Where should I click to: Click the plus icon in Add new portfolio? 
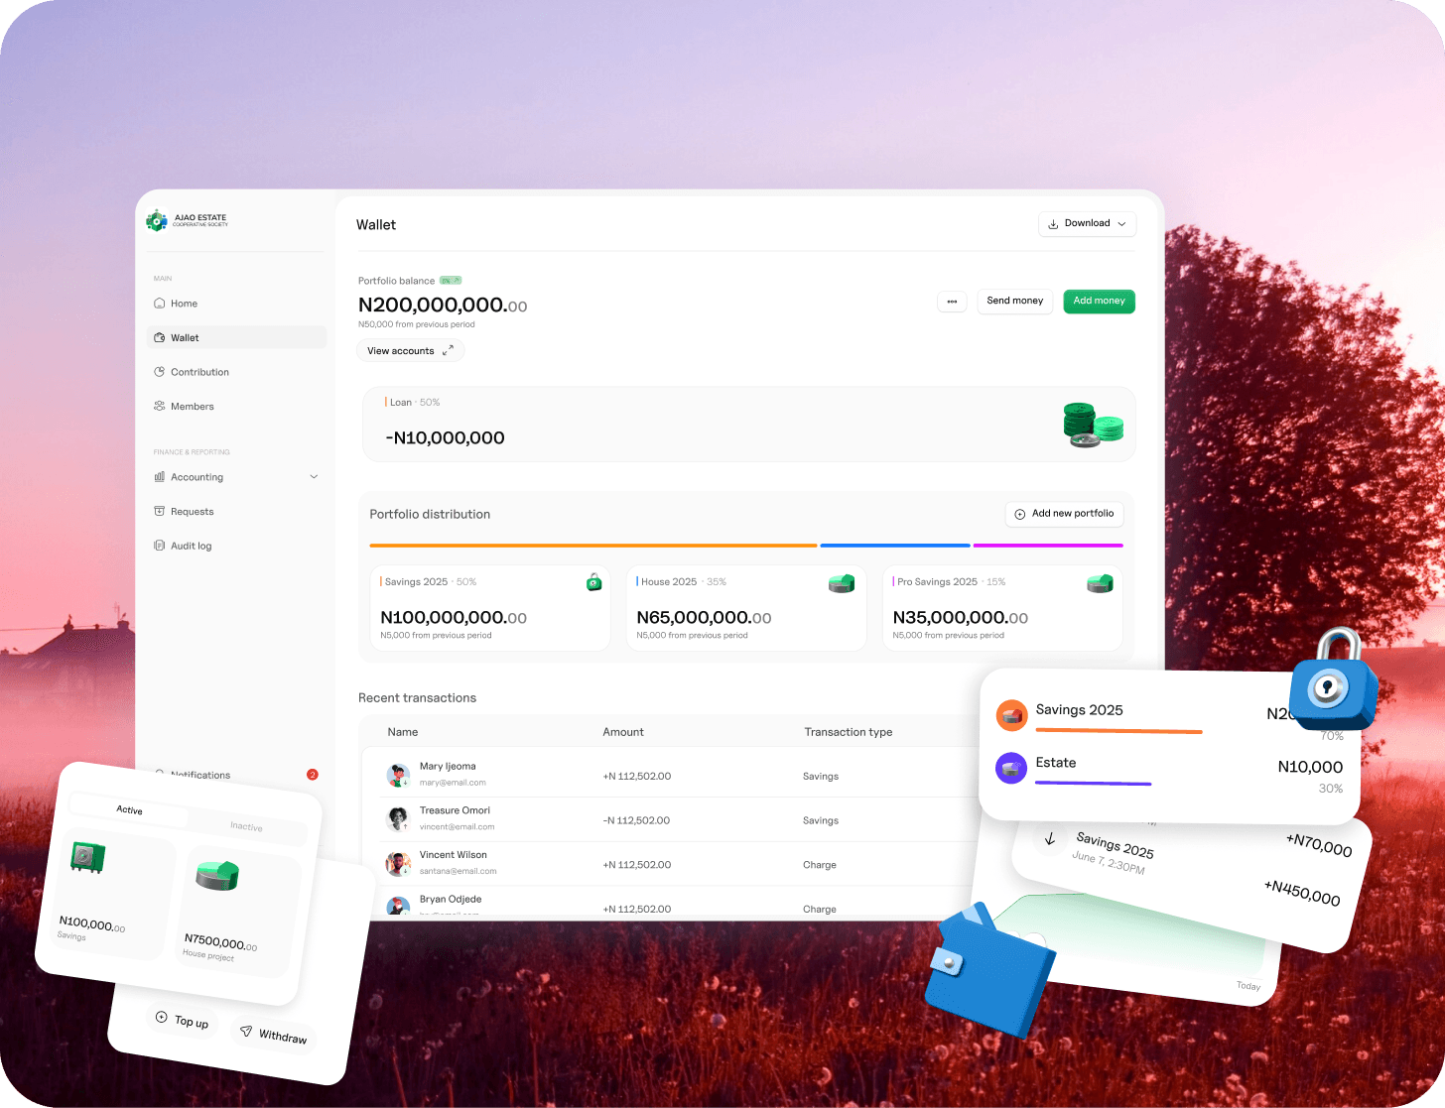click(1019, 514)
